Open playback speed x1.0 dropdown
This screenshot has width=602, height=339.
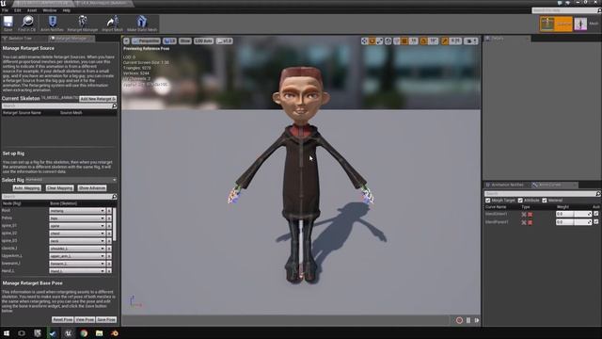click(224, 40)
